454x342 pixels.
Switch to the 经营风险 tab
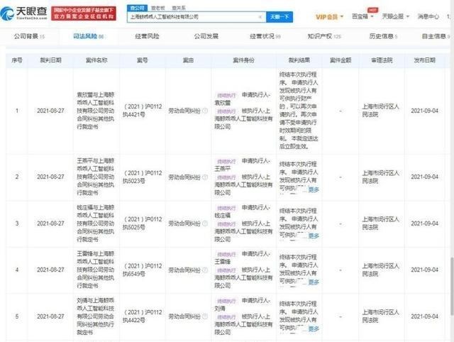(x=147, y=36)
